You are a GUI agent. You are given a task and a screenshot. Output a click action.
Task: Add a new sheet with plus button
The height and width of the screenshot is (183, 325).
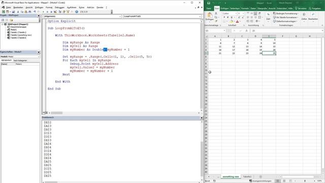[261, 176]
